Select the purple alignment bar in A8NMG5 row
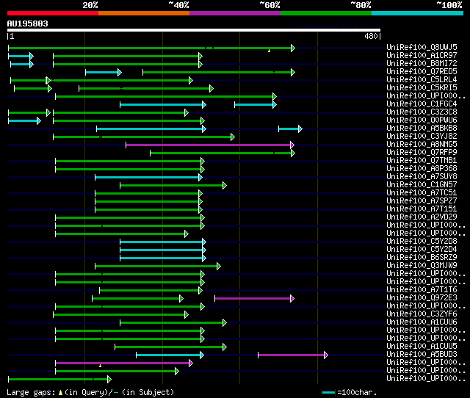 click(x=210, y=145)
